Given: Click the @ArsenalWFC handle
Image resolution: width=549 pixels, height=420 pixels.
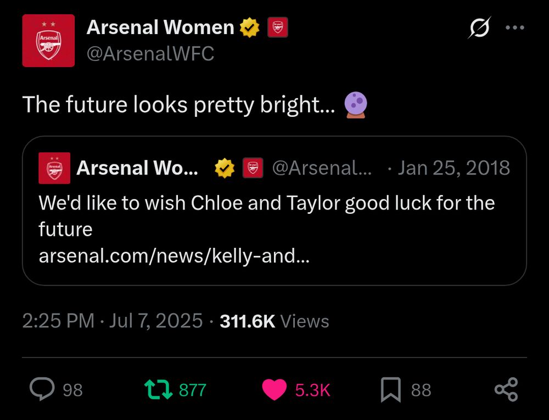Looking at the screenshot, I should click(x=151, y=53).
